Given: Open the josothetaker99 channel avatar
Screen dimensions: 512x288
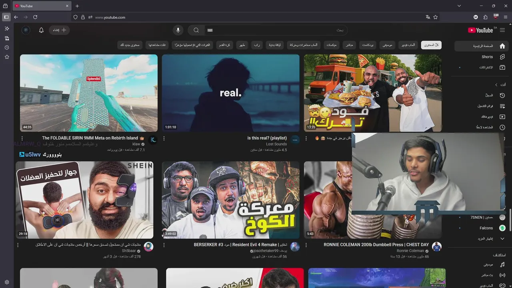Looking at the screenshot, I should tap(295, 246).
